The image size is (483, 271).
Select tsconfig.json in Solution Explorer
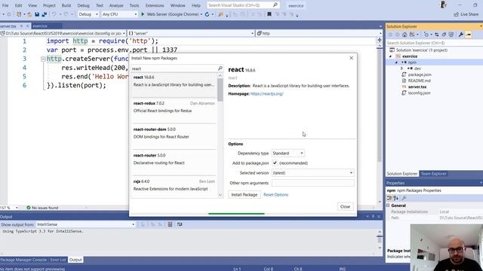[x=420, y=93]
